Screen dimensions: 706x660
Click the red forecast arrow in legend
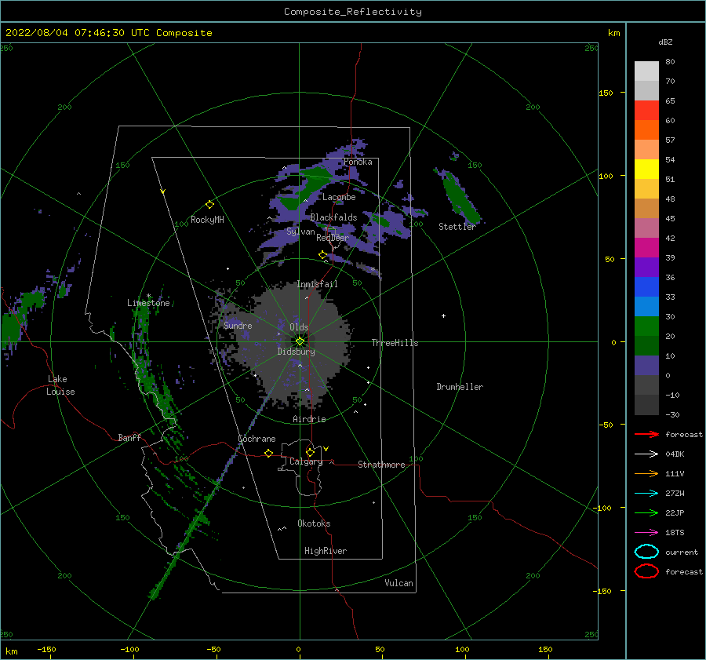[646, 434]
